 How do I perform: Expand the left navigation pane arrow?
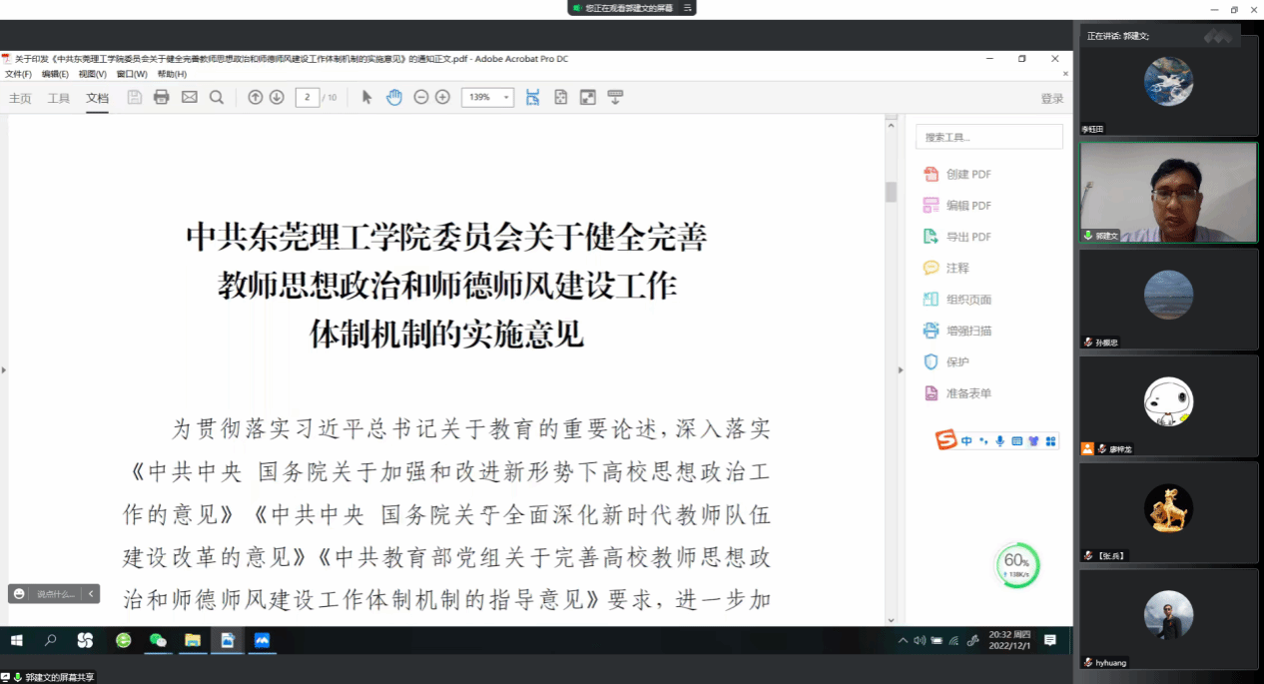click(4, 370)
